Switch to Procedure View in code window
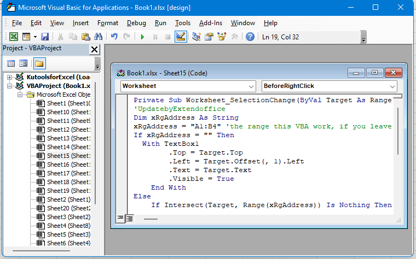 (x=120, y=219)
